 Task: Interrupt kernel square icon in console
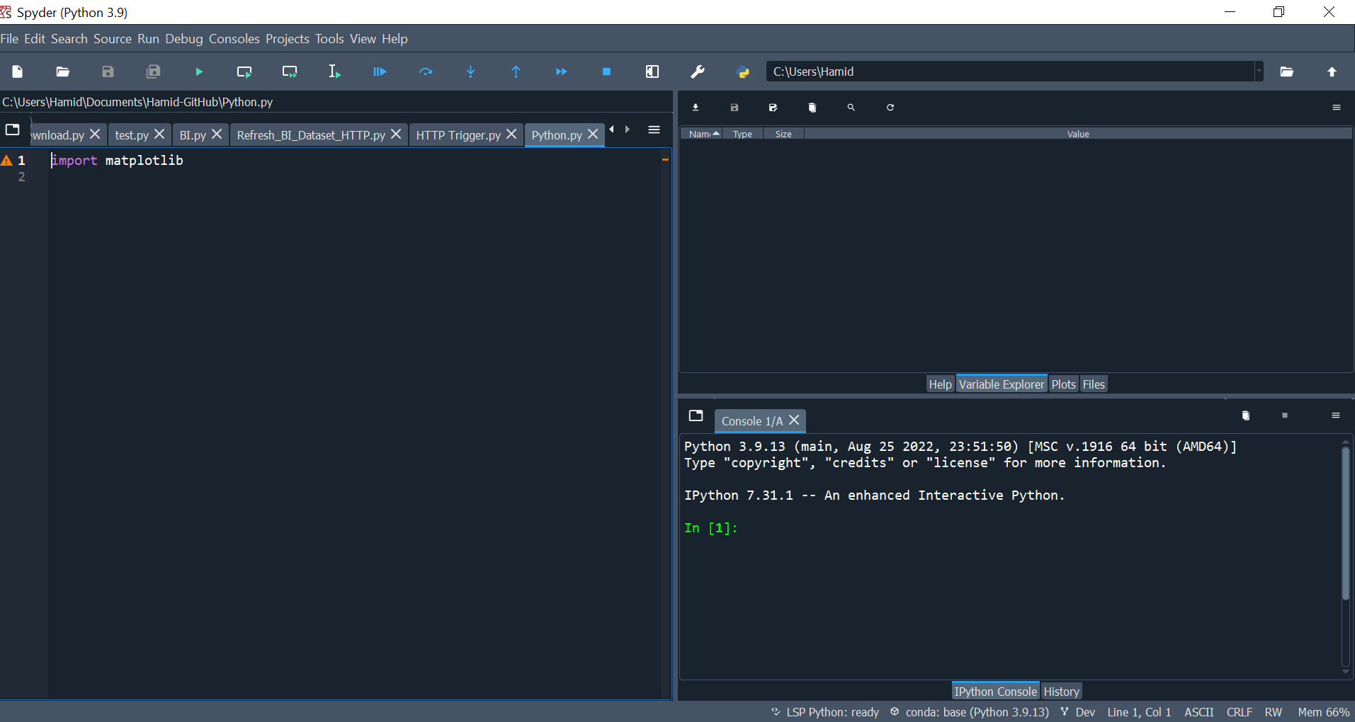click(1285, 416)
